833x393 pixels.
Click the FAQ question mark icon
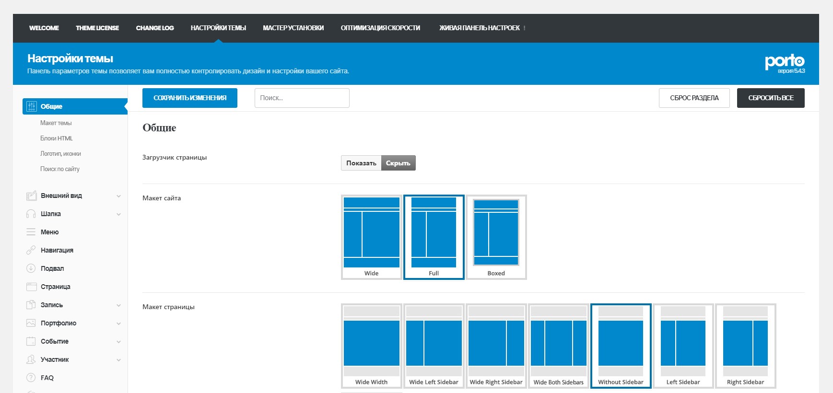click(x=31, y=378)
